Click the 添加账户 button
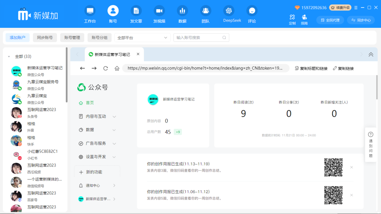This screenshot has height=214, width=381. tap(17, 37)
